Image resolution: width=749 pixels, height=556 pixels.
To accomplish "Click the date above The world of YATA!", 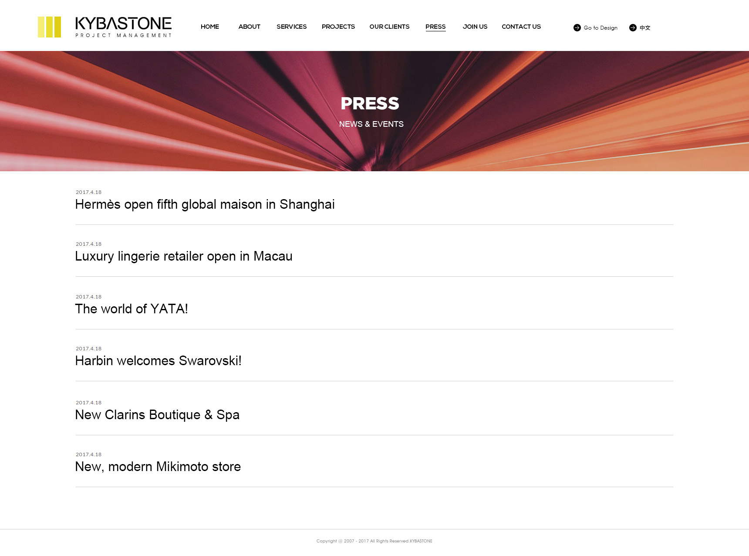I will [88, 297].
